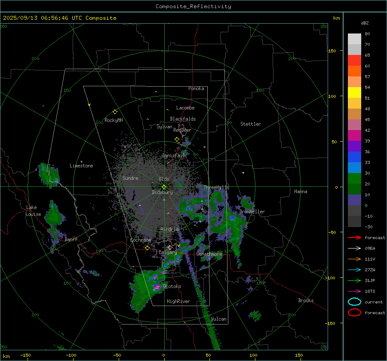The height and width of the screenshot is (361, 387).
Task: Pick the red swatch between 65 and 60 dBZ
Action: (x=354, y=61)
